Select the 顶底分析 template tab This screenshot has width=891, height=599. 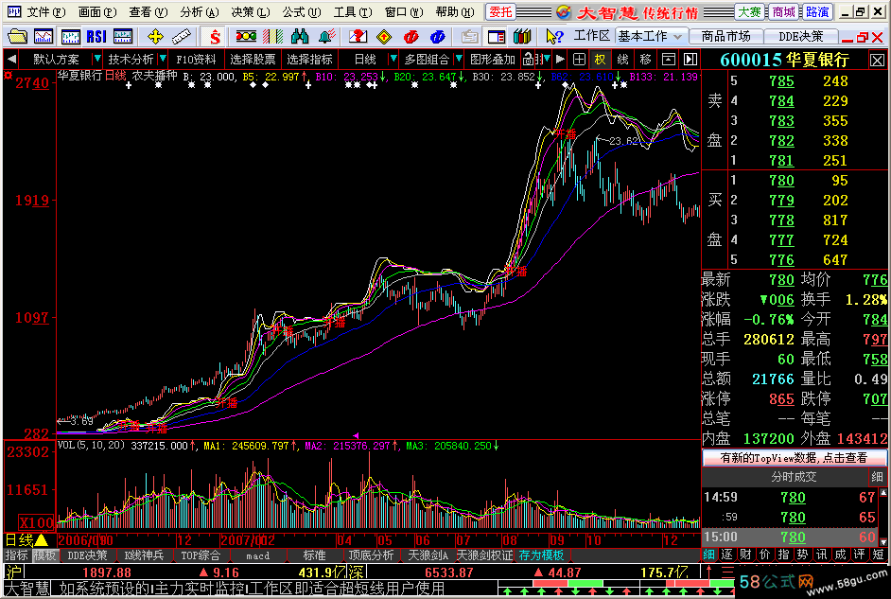coord(371,555)
